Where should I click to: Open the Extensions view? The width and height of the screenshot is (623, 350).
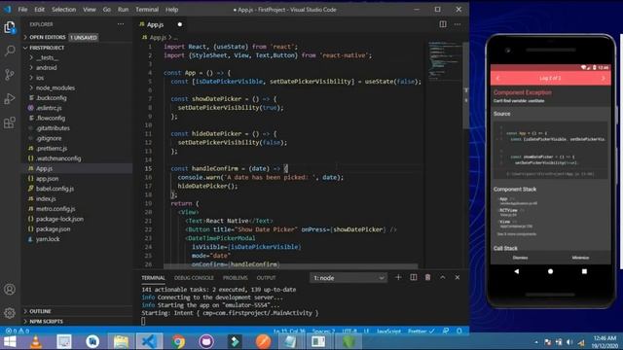[x=10, y=122]
